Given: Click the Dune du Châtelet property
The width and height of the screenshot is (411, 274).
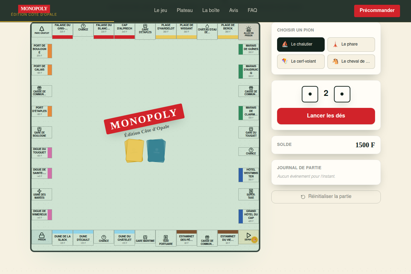Looking at the screenshot, I should tap(124, 237).
